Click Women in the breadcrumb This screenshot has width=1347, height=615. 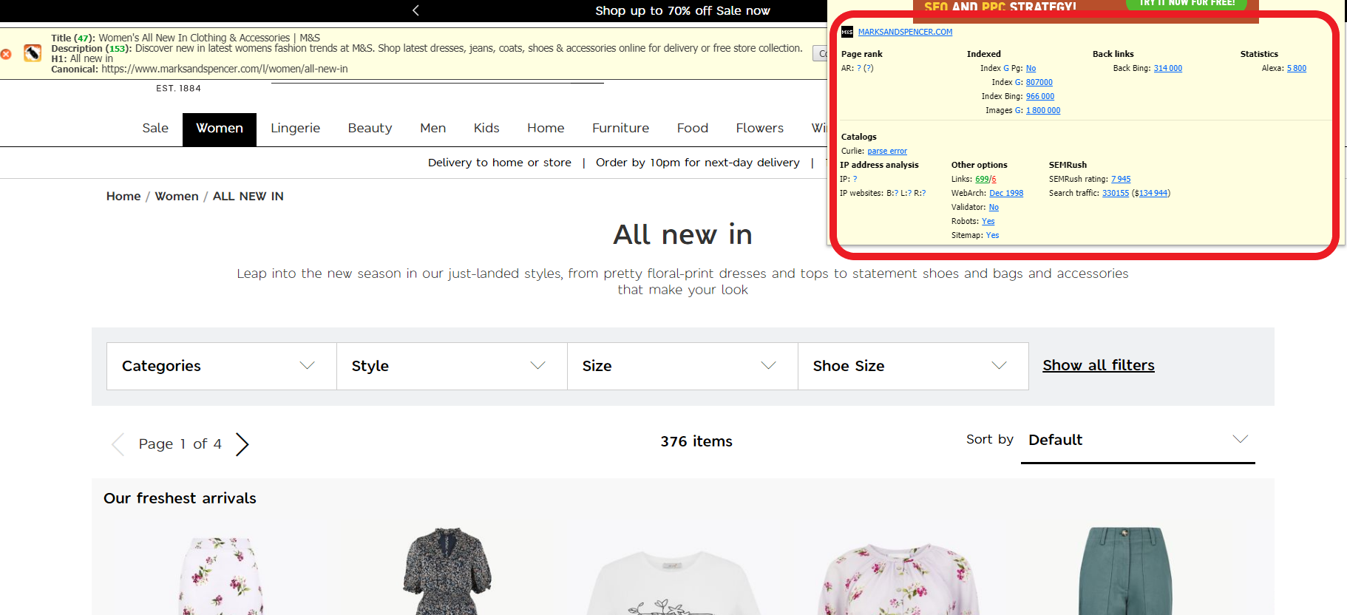click(177, 197)
